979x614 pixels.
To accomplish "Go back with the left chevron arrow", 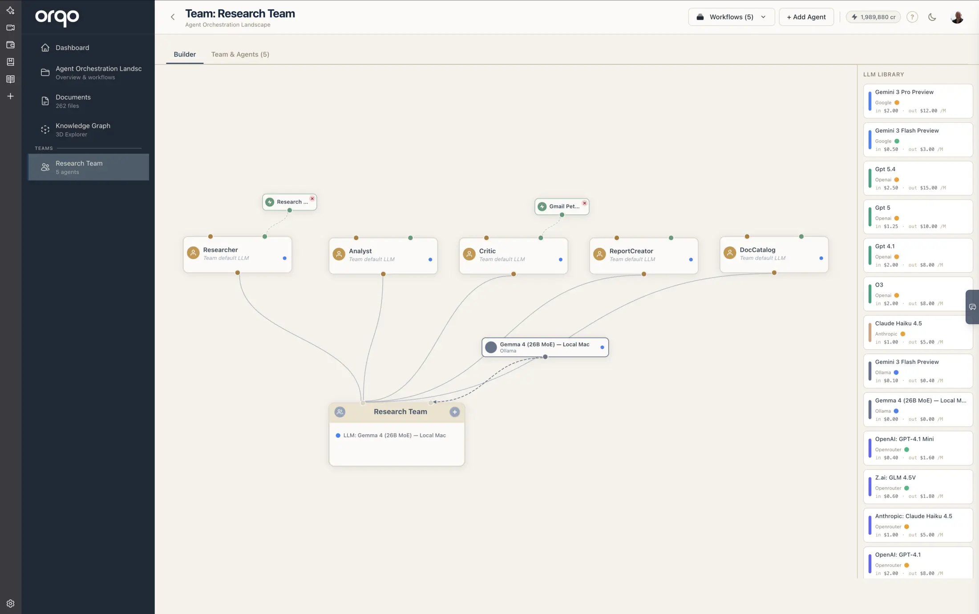I will (173, 17).
